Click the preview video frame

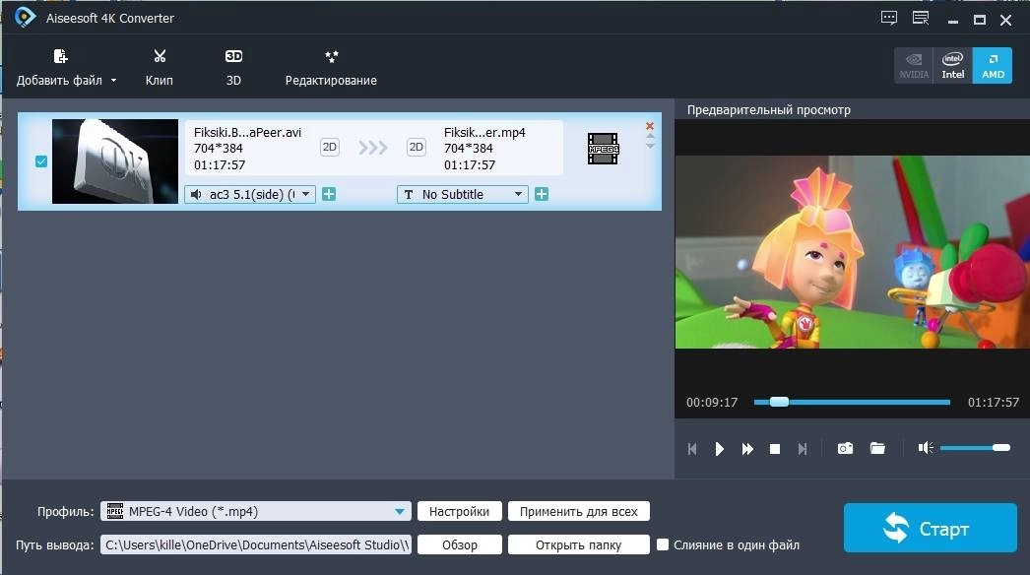[852, 252]
